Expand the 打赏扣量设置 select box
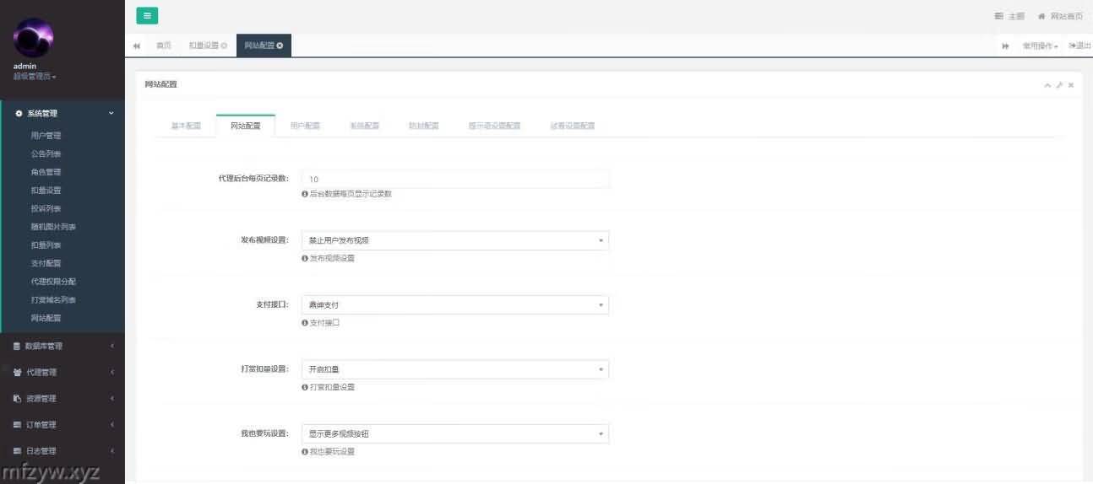 pos(454,369)
